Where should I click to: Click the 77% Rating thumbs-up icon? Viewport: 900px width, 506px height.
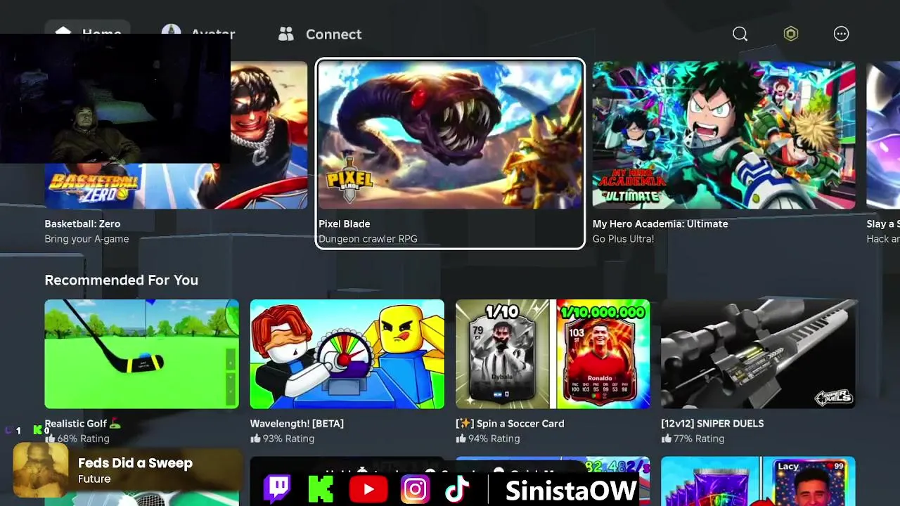tap(667, 439)
